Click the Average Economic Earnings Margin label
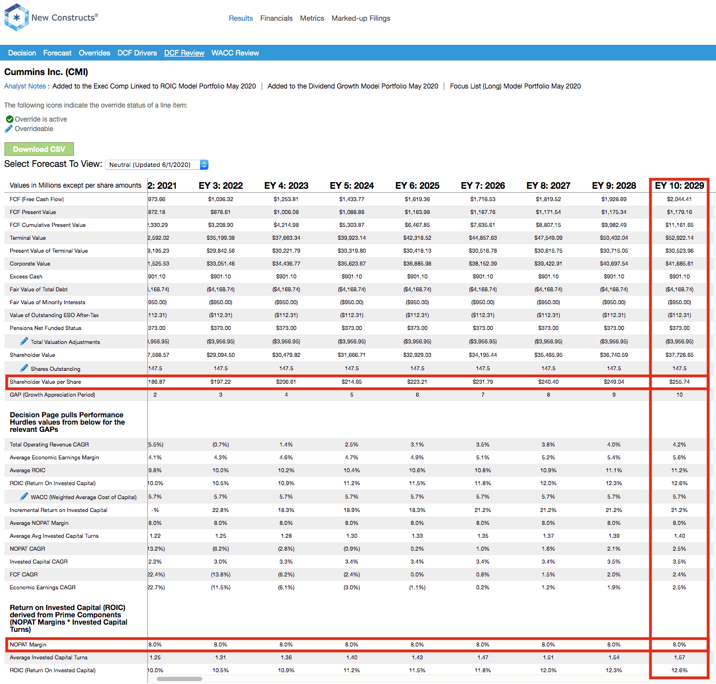The image size is (716, 684). coord(54,458)
